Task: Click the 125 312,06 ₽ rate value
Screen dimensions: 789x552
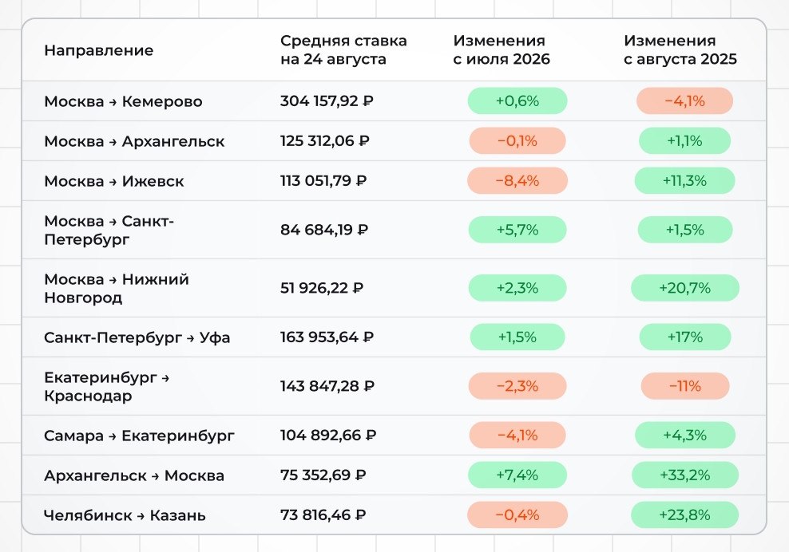Action: (x=325, y=140)
